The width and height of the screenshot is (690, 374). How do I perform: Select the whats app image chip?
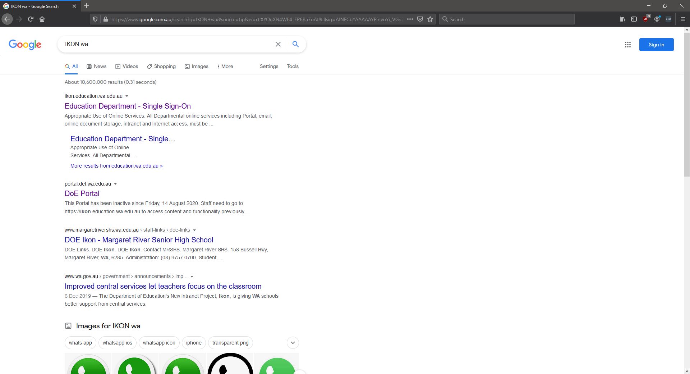(x=80, y=343)
